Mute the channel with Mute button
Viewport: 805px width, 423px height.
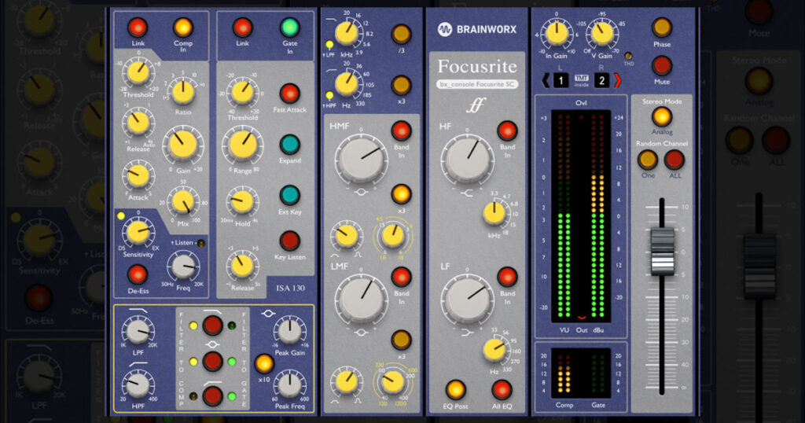point(661,65)
